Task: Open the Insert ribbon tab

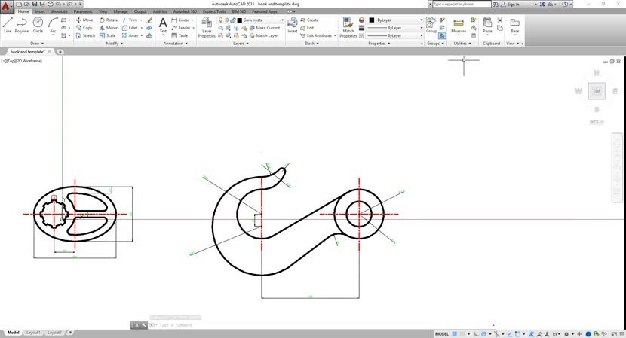Action: click(40, 11)
